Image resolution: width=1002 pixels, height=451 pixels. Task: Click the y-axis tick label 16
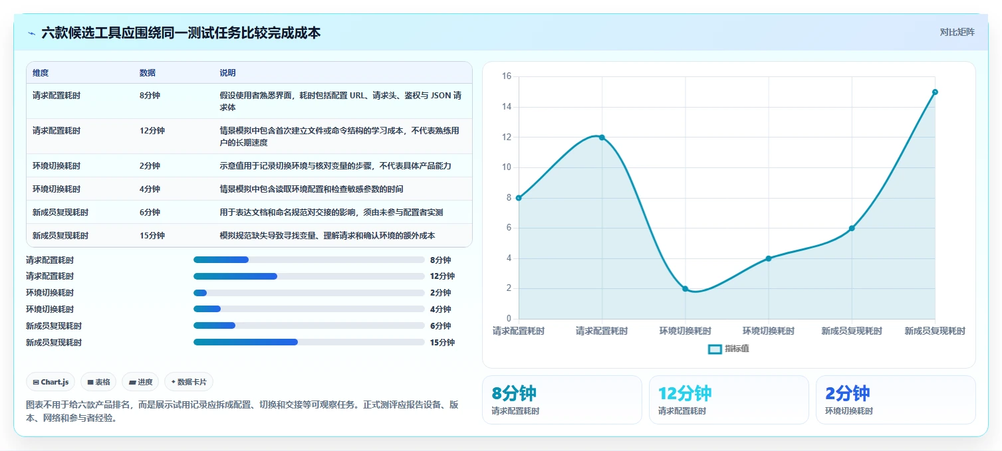tap(506, 76)
